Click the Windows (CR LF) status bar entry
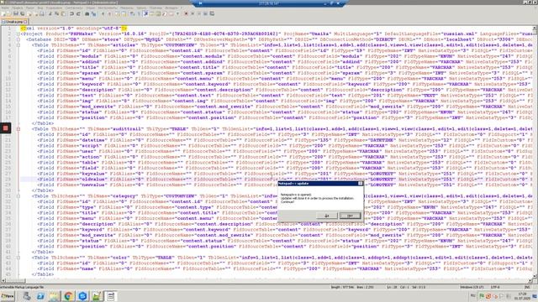This screenshot has height=302, width=538. coord(472,287)
